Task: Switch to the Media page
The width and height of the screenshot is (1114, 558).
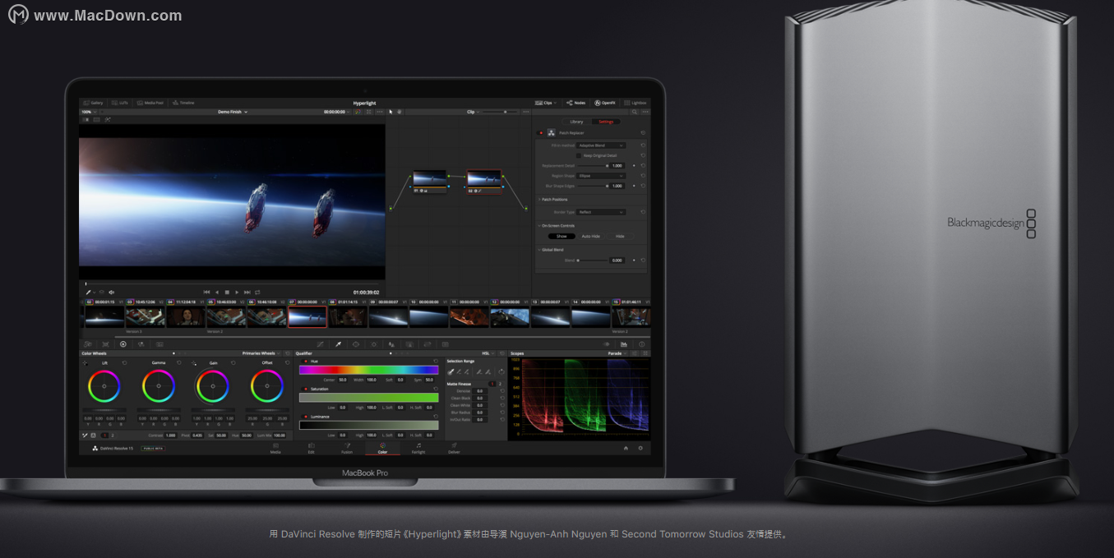Action: pyautogui.click(x=275, y=448)
